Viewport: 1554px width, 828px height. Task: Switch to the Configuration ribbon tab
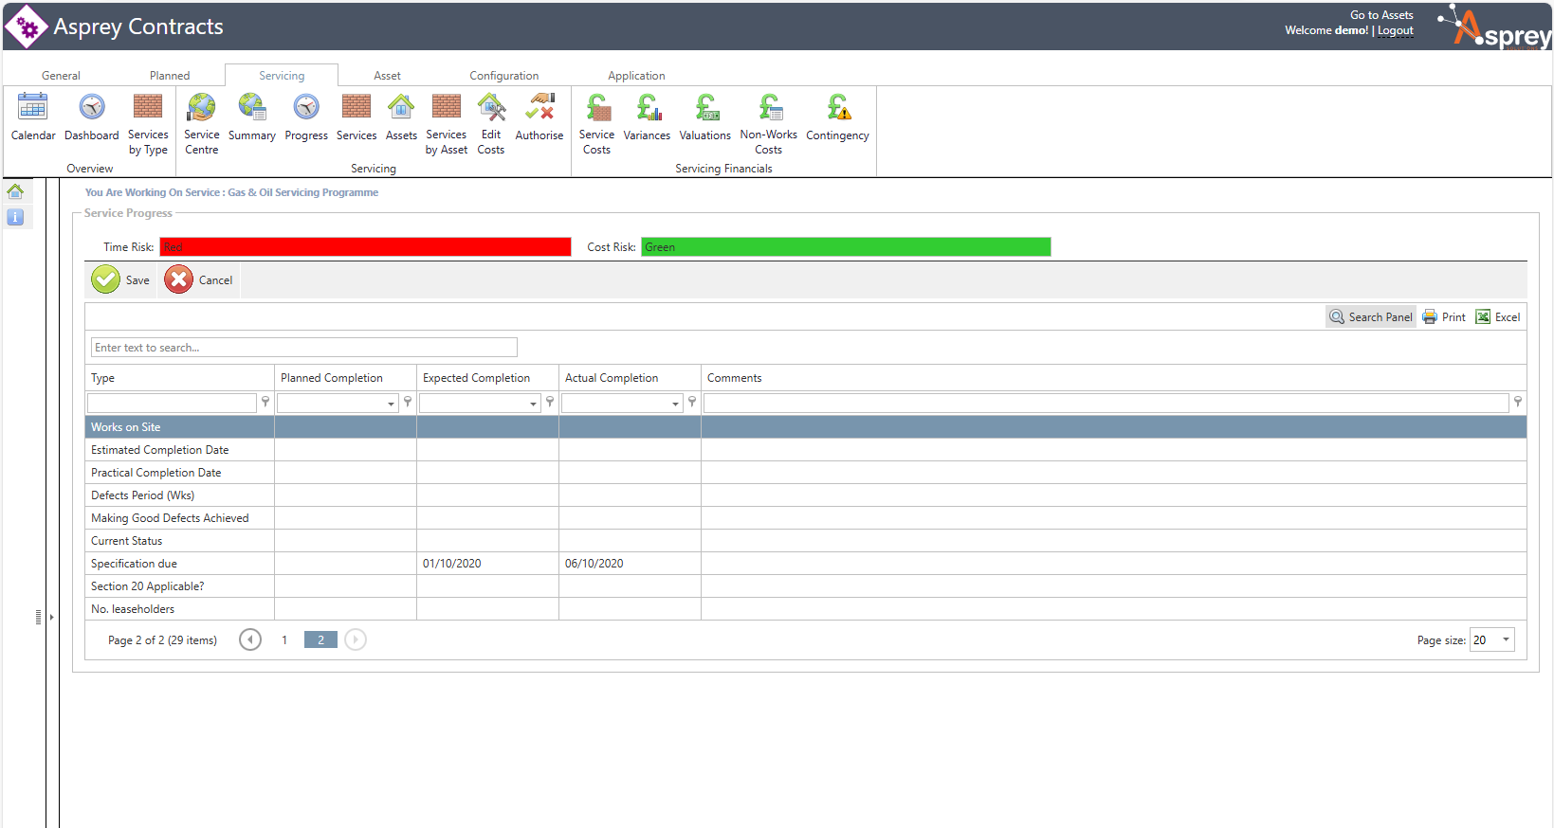coord(503,76)
